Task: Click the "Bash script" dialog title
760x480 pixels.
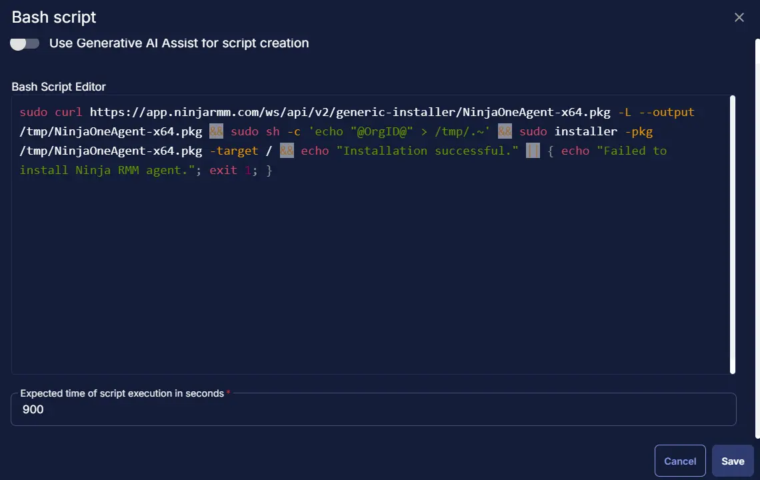Action: (x=54, y=17)
